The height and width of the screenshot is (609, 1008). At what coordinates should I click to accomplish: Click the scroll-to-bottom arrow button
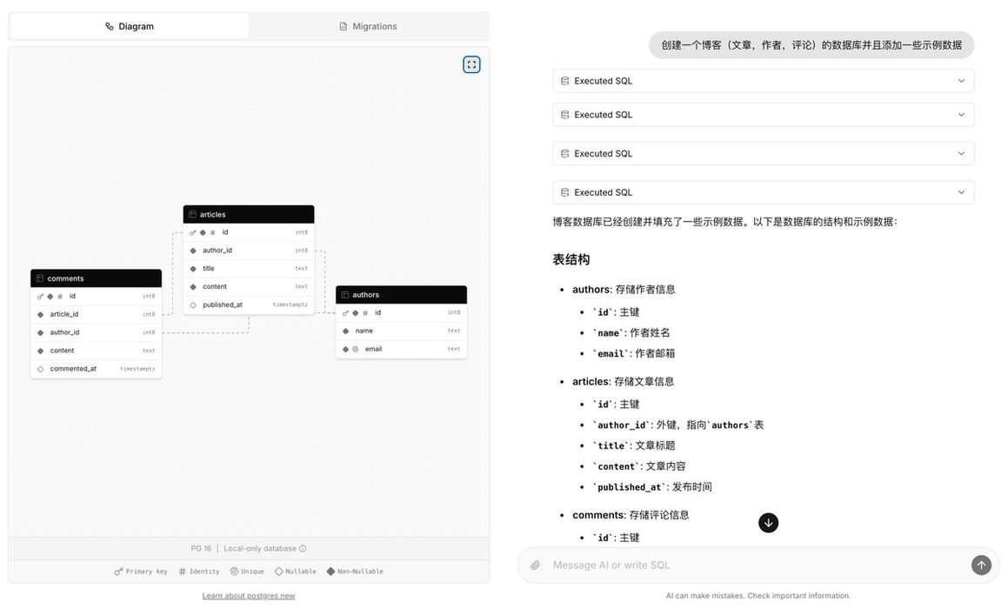tap(768, 523)
